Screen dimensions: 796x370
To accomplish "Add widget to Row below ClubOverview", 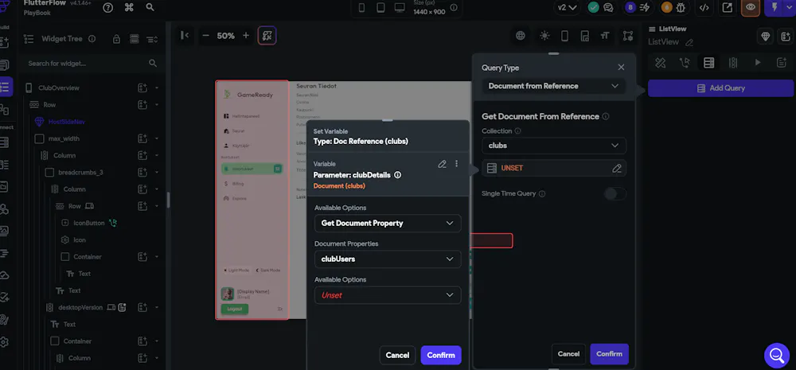I will coord(142,104).
